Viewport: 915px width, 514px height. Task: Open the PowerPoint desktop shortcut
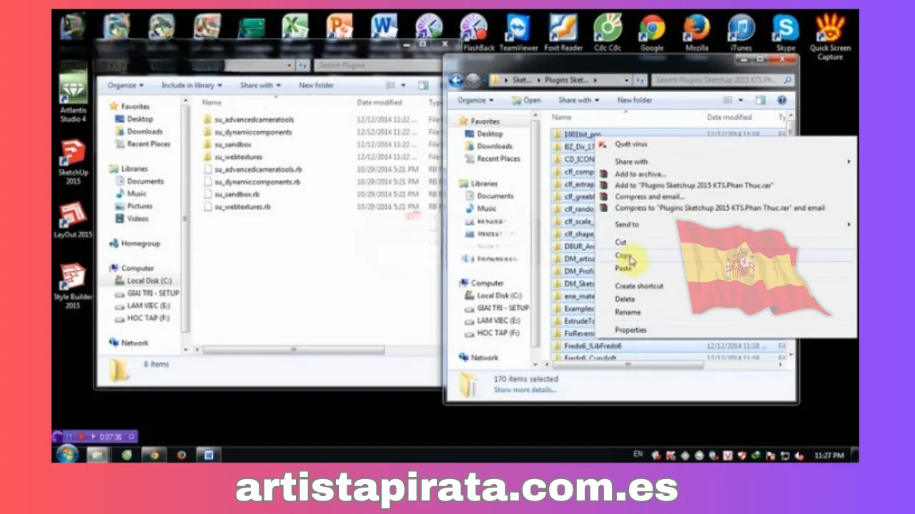[339, 26]
